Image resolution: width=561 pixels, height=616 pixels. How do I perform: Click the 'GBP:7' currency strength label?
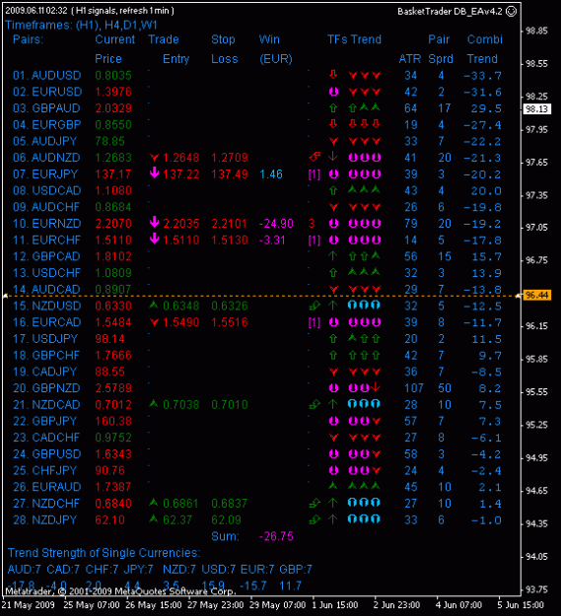[x=296, y=570]
